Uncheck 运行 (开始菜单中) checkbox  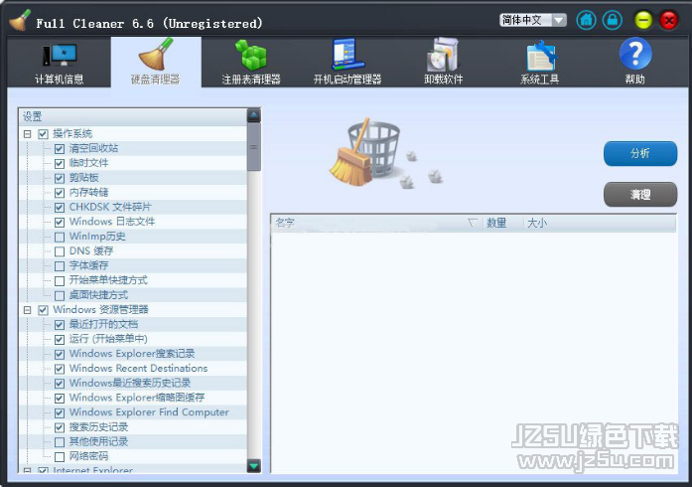tap(60, 339)
